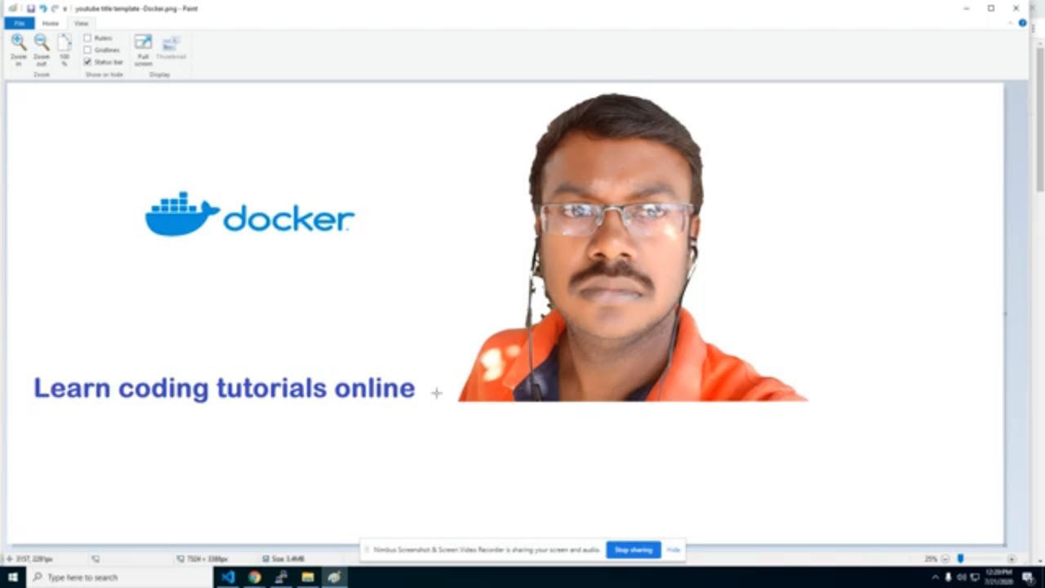This screenshot has width=1045, height=588.
Task: Open Google Chrome from taskbar
Action: click(x=255, y=577)
